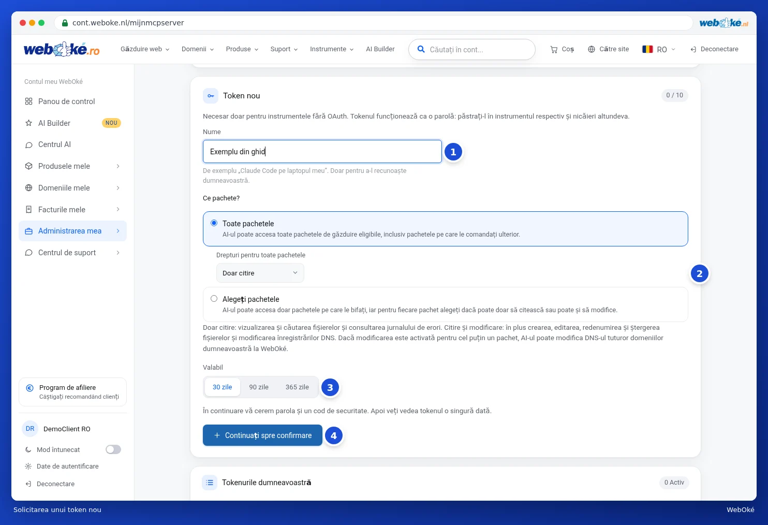The width and height of the screenshot is (768, 525).
Task: Open the Domenii menu
Action: (198, 49)
